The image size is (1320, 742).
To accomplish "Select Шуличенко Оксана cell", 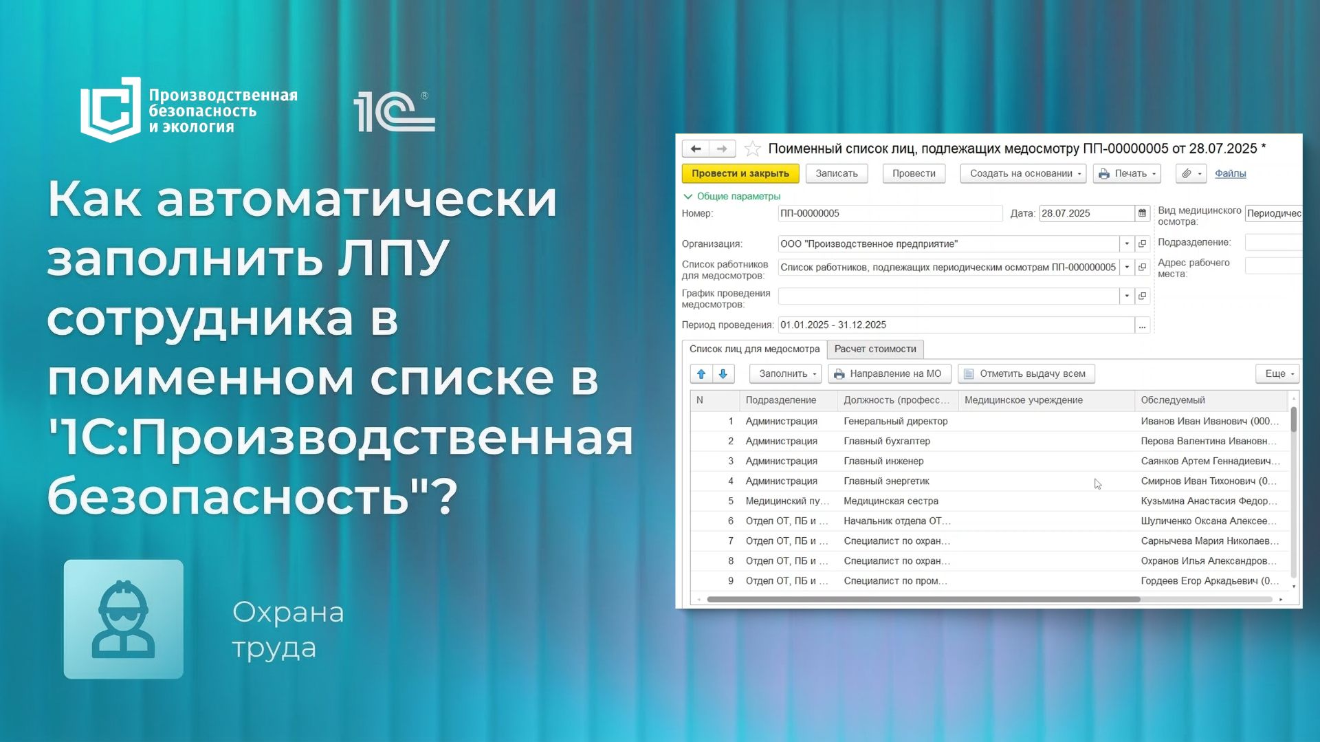I will coord(1211,521).
